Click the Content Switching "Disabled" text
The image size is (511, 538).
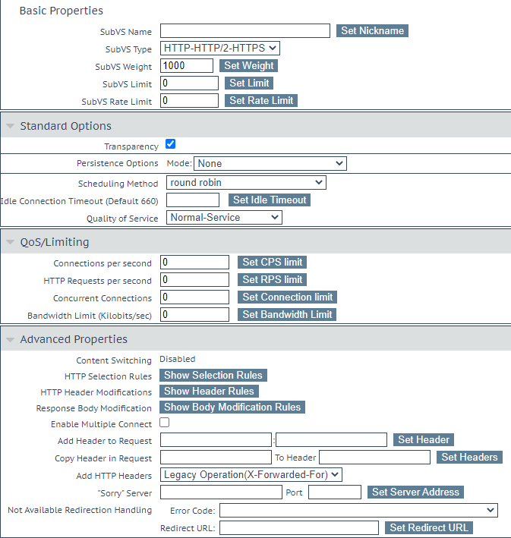(x=178, y=359)
